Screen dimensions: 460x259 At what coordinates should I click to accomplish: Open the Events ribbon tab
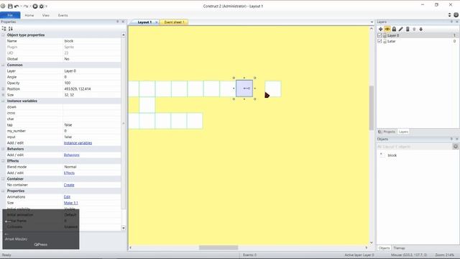click(x=63, y=15)
